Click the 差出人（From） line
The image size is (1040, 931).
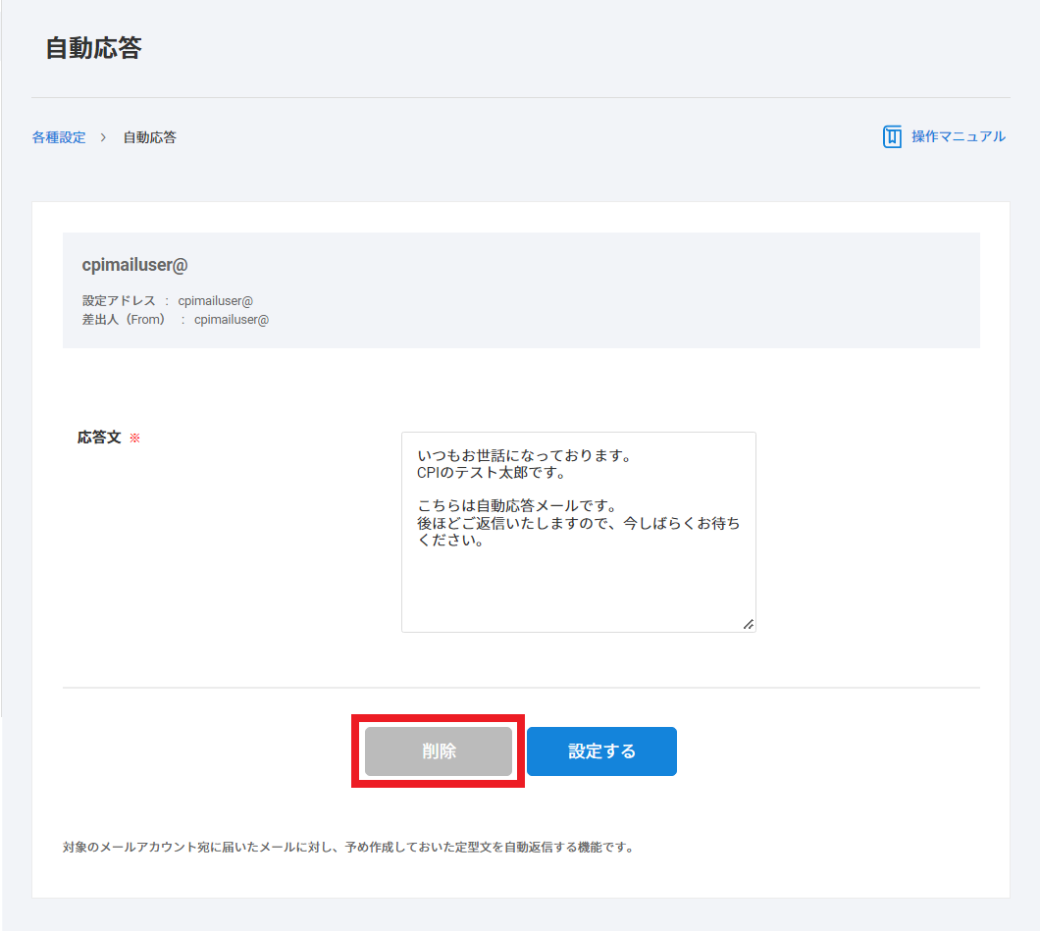point(176,319)
